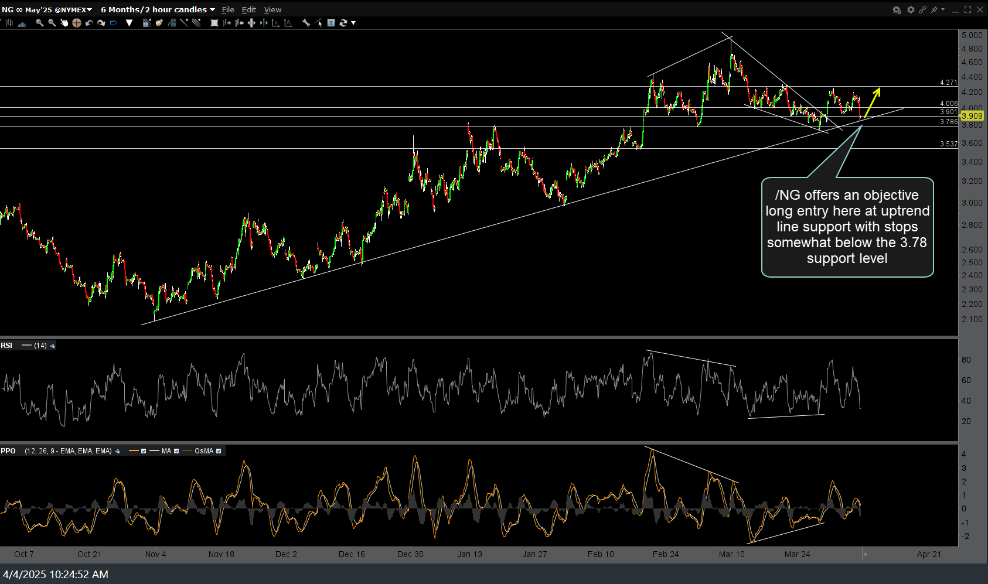The image size is (988, 584).
Task: Disable the OsMA histogram checkbox
Action: 219,451
